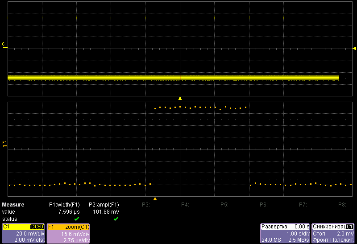The width and height of the screenshot is (357, 244).
Task: Click the orange triangle marker below lower grid
Action: coord(155,199)
